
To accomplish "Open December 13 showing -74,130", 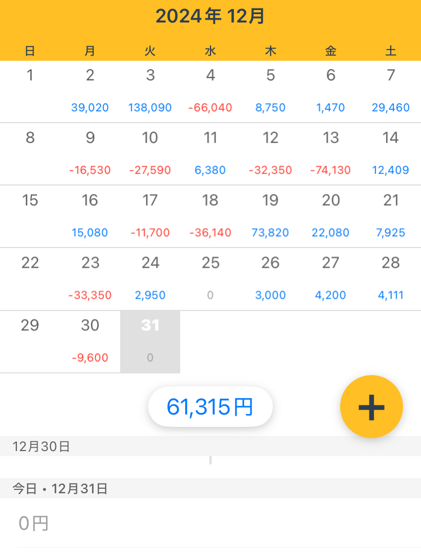I will 331,154.
